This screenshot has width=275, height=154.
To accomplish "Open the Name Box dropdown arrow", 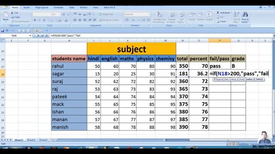I will [30, 36].
